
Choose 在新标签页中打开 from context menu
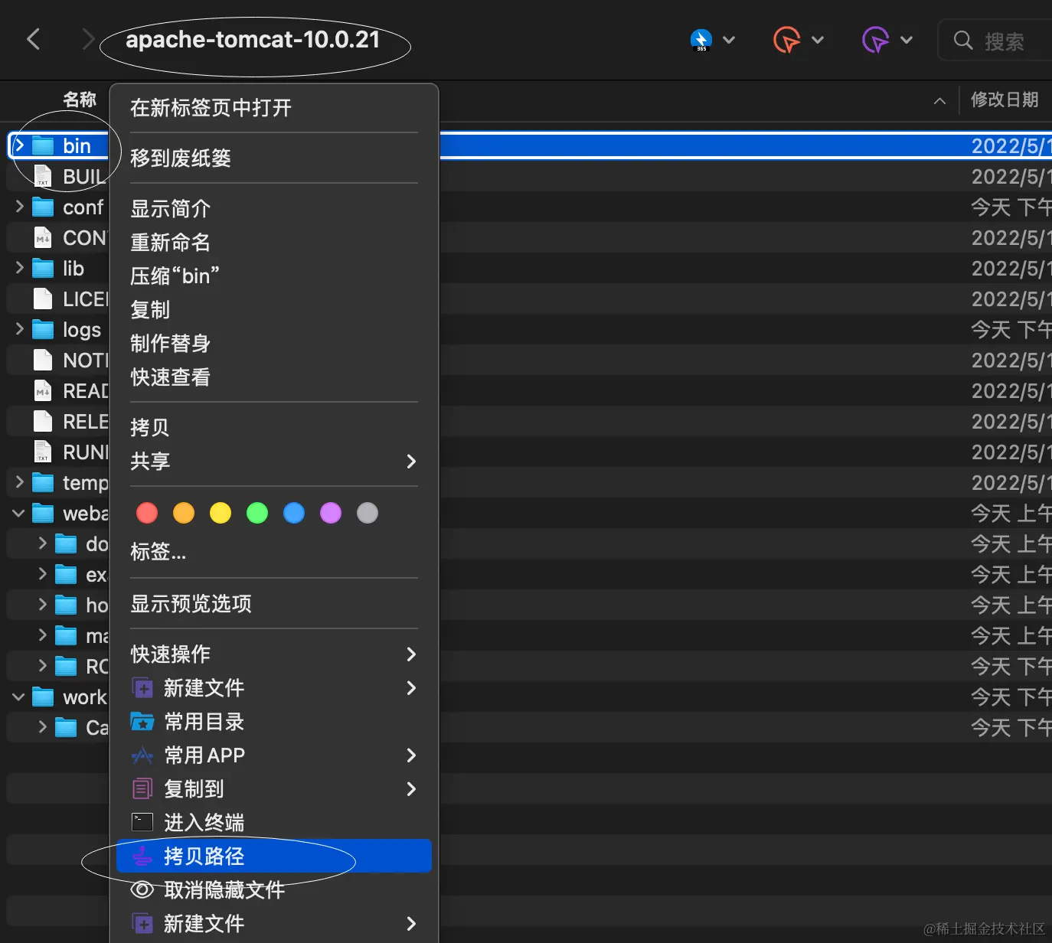tap(274, 108)
